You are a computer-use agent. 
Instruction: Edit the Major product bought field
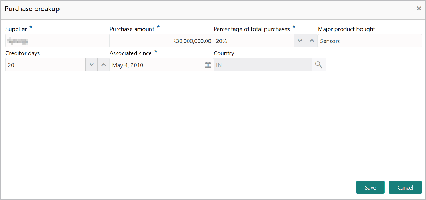click(370, 41)
